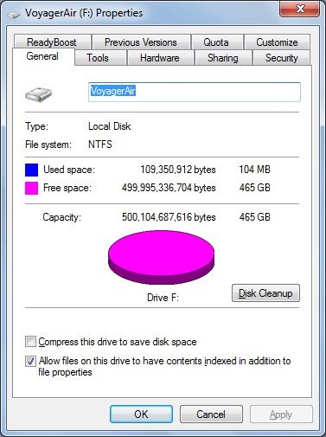326x437 pixels.
Task: Switch to the Hardware tab
Action: 160,58
